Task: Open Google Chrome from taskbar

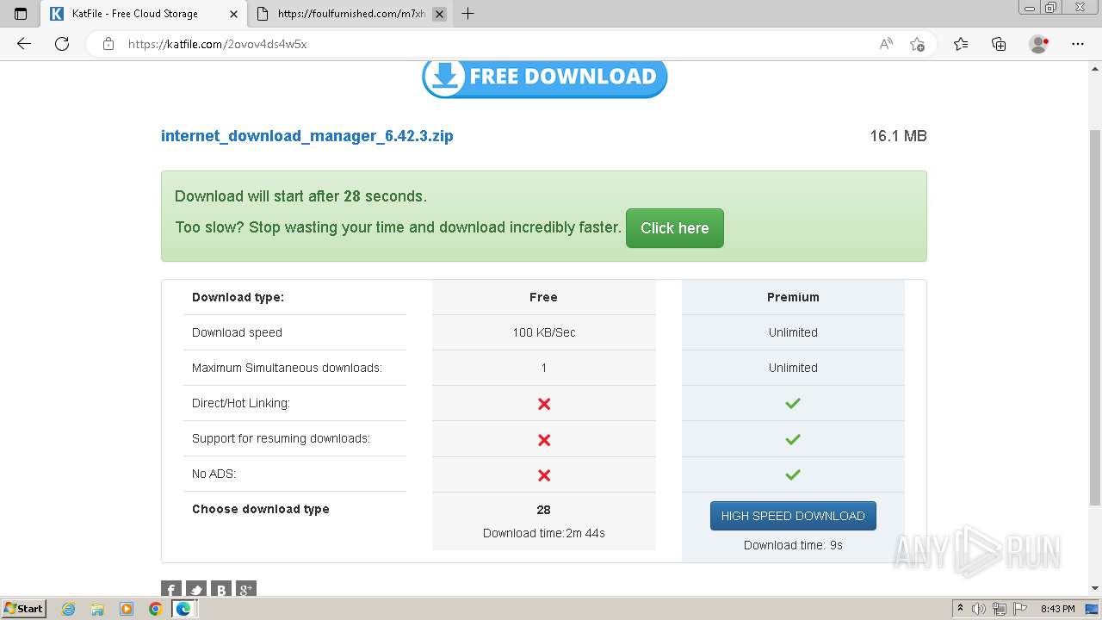Action: point(155,609)
